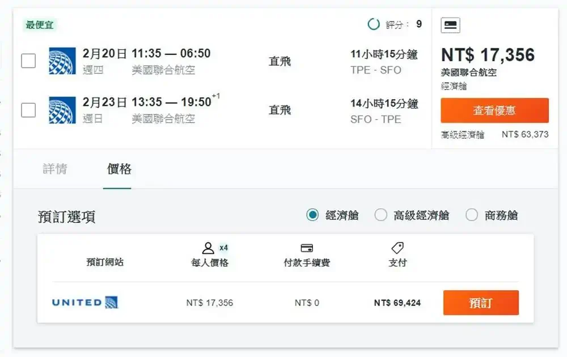
Task: Click the NT$ 17,356 per-person price in the table
Action: coord(210,303)
